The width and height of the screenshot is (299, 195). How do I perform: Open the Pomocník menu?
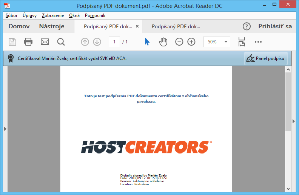pyautogui.click(x=95, y=15)
